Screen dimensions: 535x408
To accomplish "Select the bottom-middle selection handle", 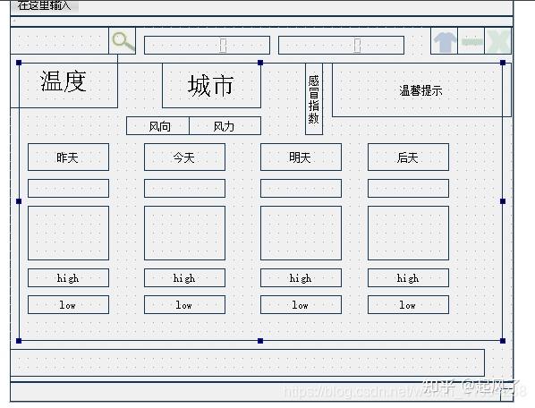I will click(260, 341).
